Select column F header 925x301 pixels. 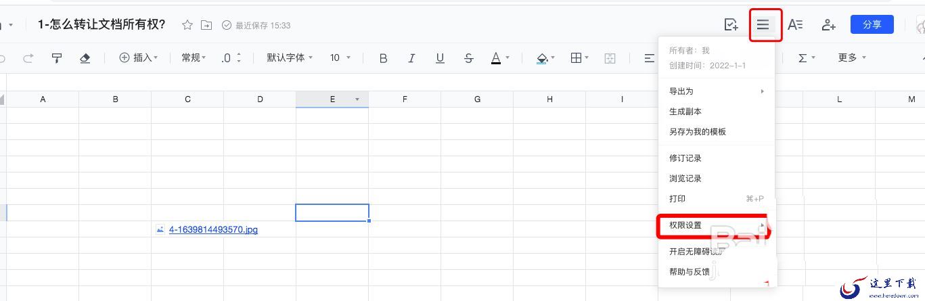pos(405,99)
